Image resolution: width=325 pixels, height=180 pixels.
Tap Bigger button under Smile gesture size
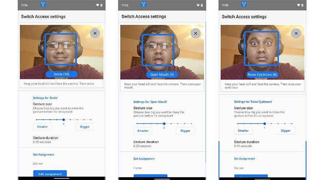point(85,127)
